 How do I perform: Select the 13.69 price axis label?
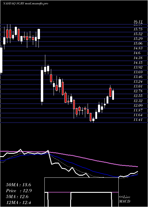(138, 72)
